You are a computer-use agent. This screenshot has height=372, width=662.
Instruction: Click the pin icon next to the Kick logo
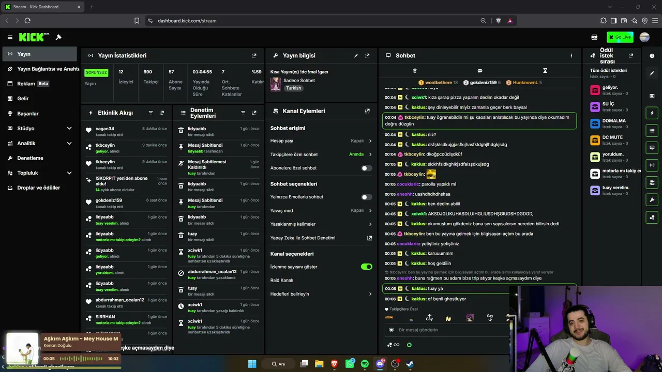coord(58,37)
